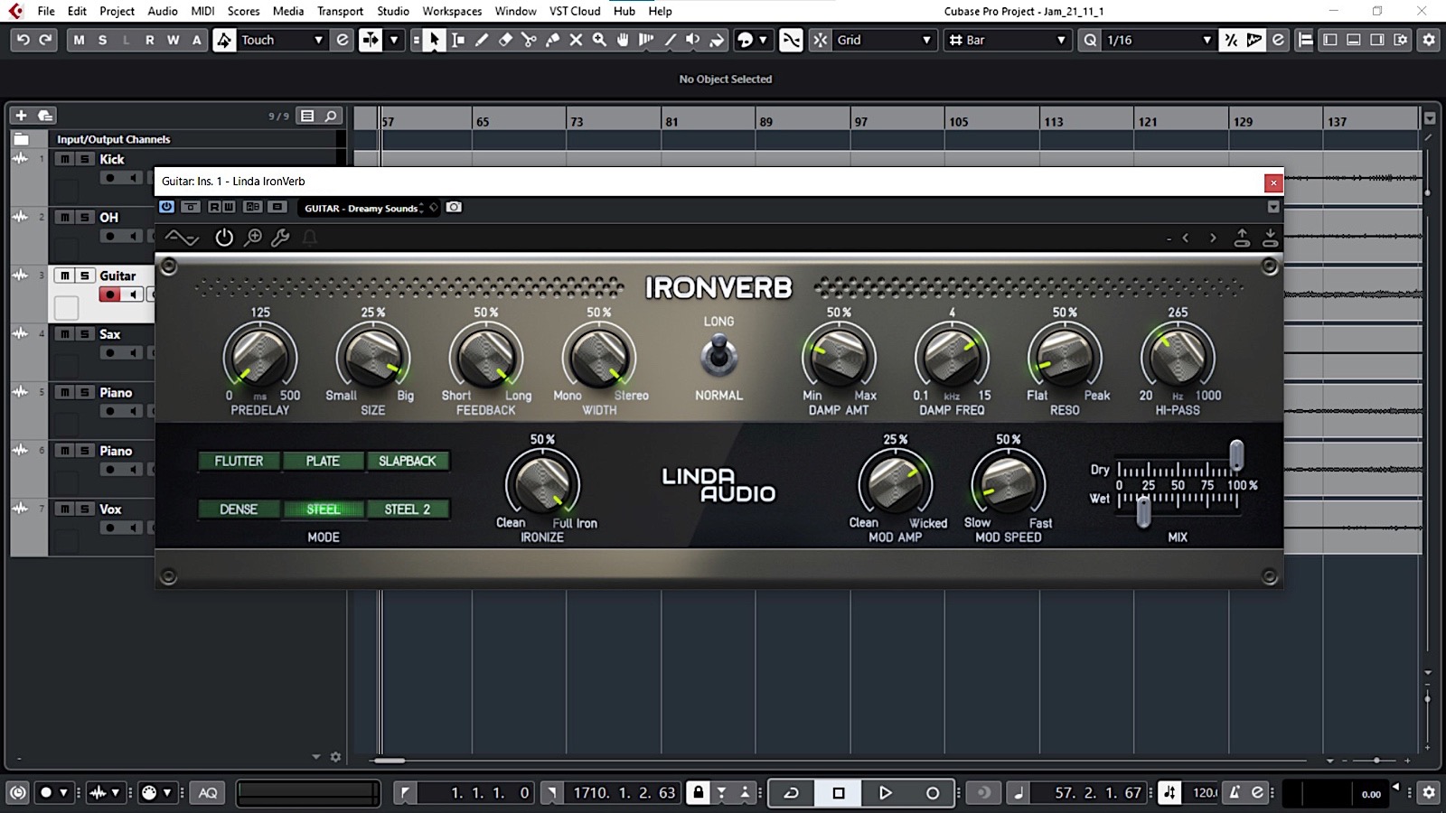Click the Record button in transport
1446x813 pixels.
[x=932, y=792]
